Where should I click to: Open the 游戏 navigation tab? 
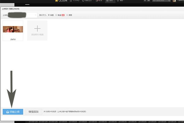109,1
